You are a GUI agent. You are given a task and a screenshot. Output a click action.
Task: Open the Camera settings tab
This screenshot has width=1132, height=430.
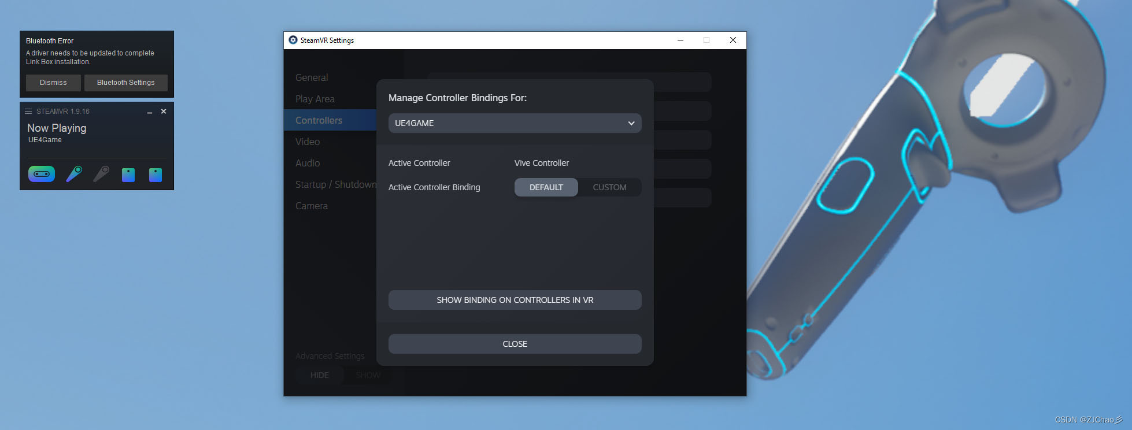(312, 206)
